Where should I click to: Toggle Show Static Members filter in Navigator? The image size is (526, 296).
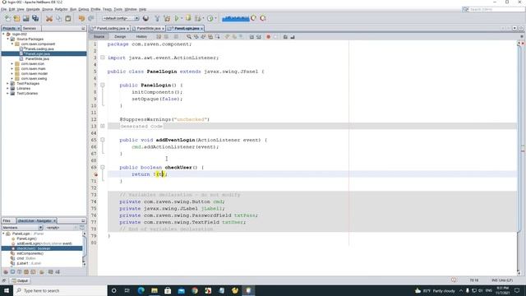(19, 272)
